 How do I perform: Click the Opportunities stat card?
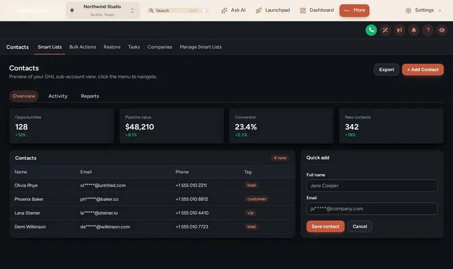(x=62, y=126)
